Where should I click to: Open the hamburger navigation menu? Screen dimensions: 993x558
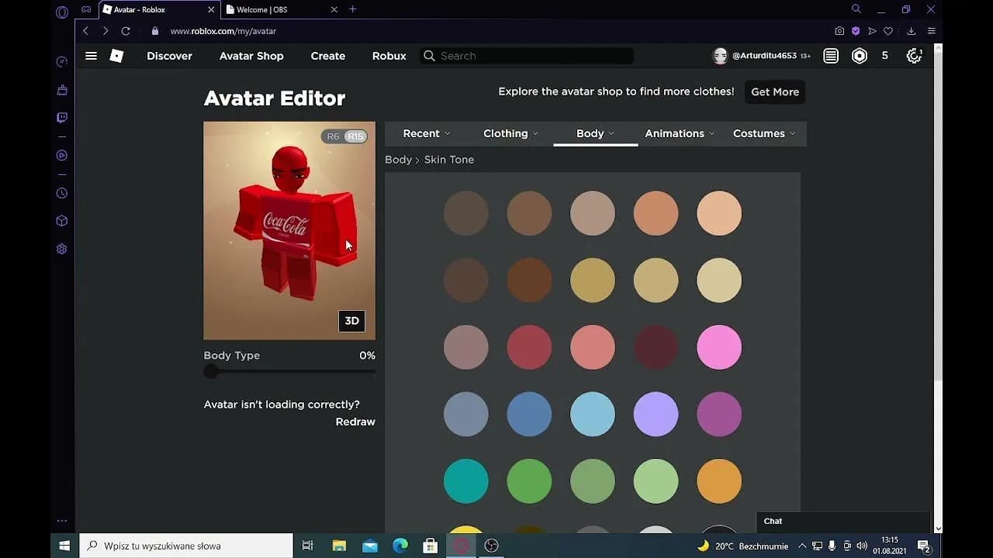pos(91,56)
